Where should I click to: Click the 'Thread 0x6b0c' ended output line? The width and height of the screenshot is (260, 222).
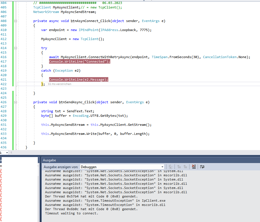tap(91, 209)
